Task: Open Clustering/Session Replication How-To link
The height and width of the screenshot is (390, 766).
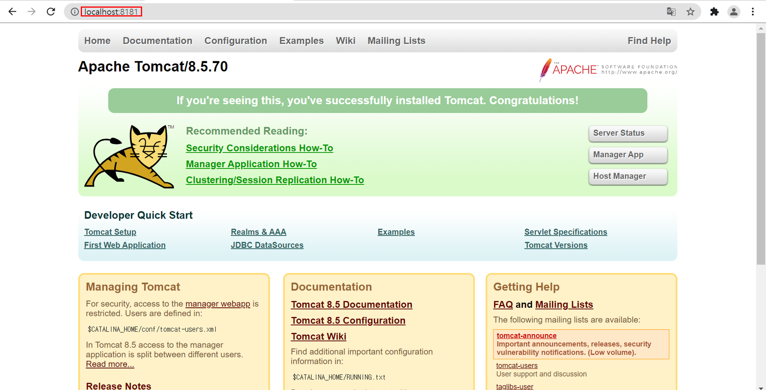Action: 275,180
